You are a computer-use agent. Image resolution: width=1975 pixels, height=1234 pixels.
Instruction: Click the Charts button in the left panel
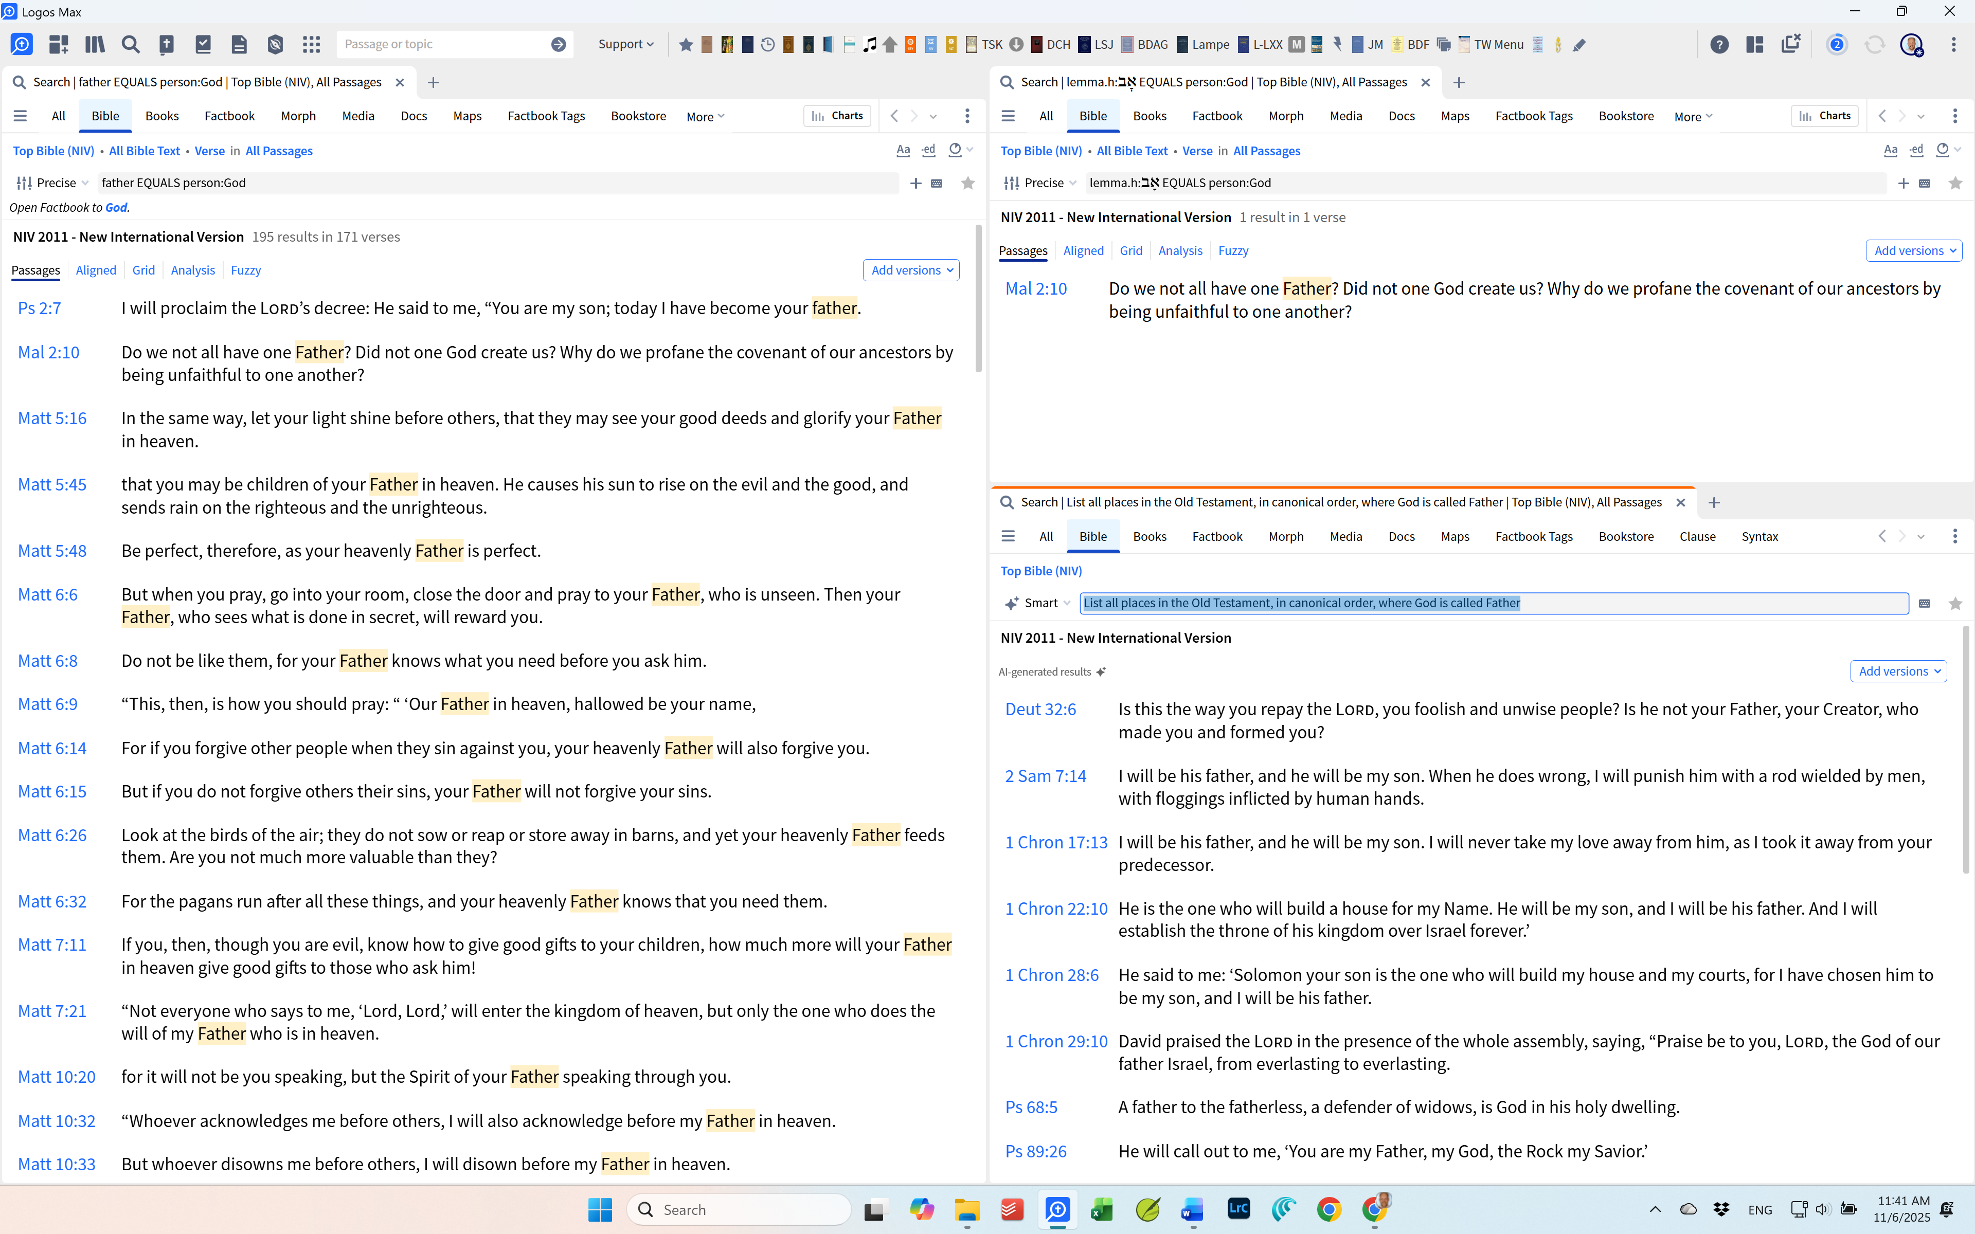coord(837,116)
